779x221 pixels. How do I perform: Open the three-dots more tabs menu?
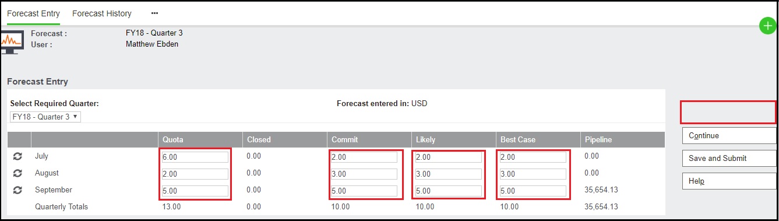pyautogui.click(x=154, y=13)
